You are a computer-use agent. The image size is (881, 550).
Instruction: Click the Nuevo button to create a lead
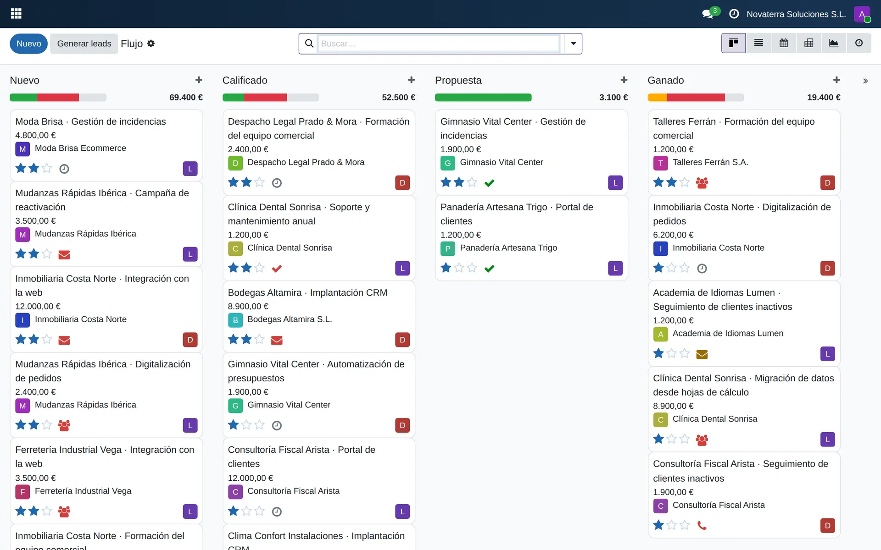[29, 44]
